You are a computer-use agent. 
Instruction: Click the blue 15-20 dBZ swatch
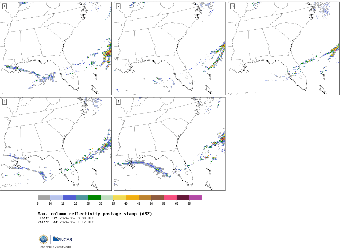click(69, 198)
